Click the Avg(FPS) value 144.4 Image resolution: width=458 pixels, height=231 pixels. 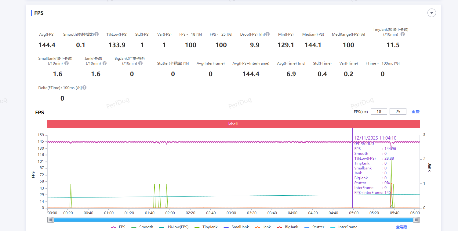pos(47,45)
